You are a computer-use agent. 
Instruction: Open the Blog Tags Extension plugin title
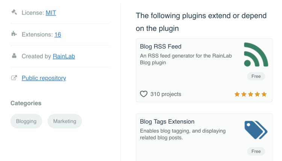[167, 122]
